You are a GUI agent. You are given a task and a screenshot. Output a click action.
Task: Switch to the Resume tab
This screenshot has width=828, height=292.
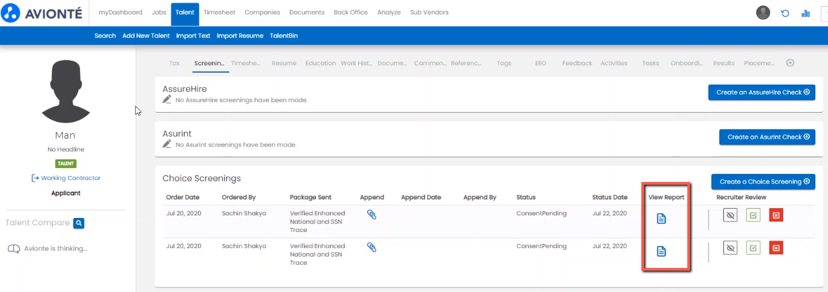pyautogui.click(x=284, y=63)
